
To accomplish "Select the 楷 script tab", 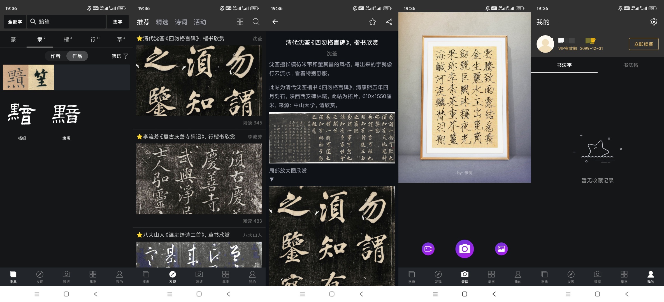I will [x=67, y=39].
